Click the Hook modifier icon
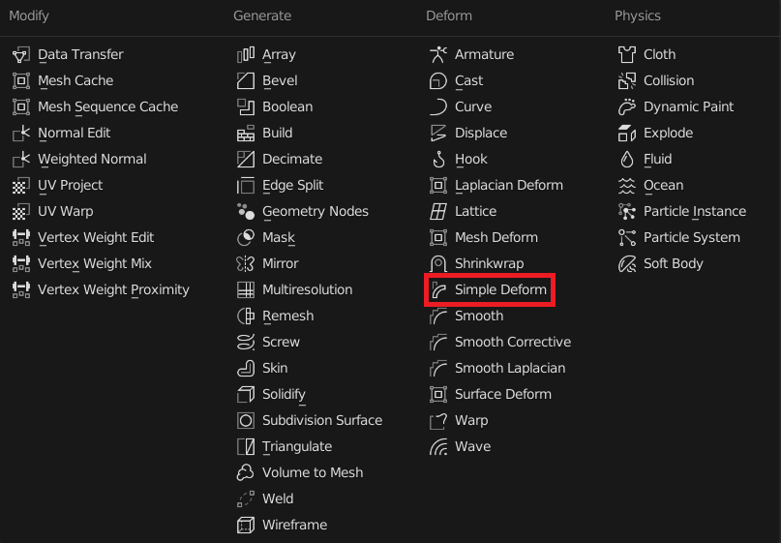 438,160
